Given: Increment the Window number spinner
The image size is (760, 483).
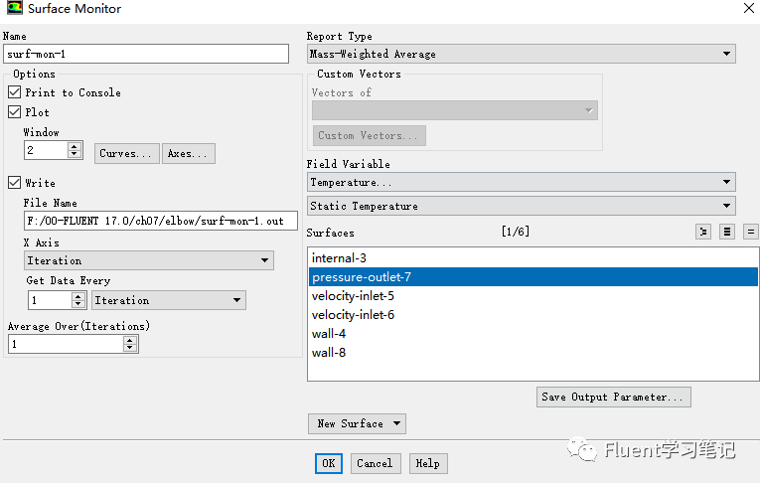Looking at the screenshot, I should click(x=75, y=146).
